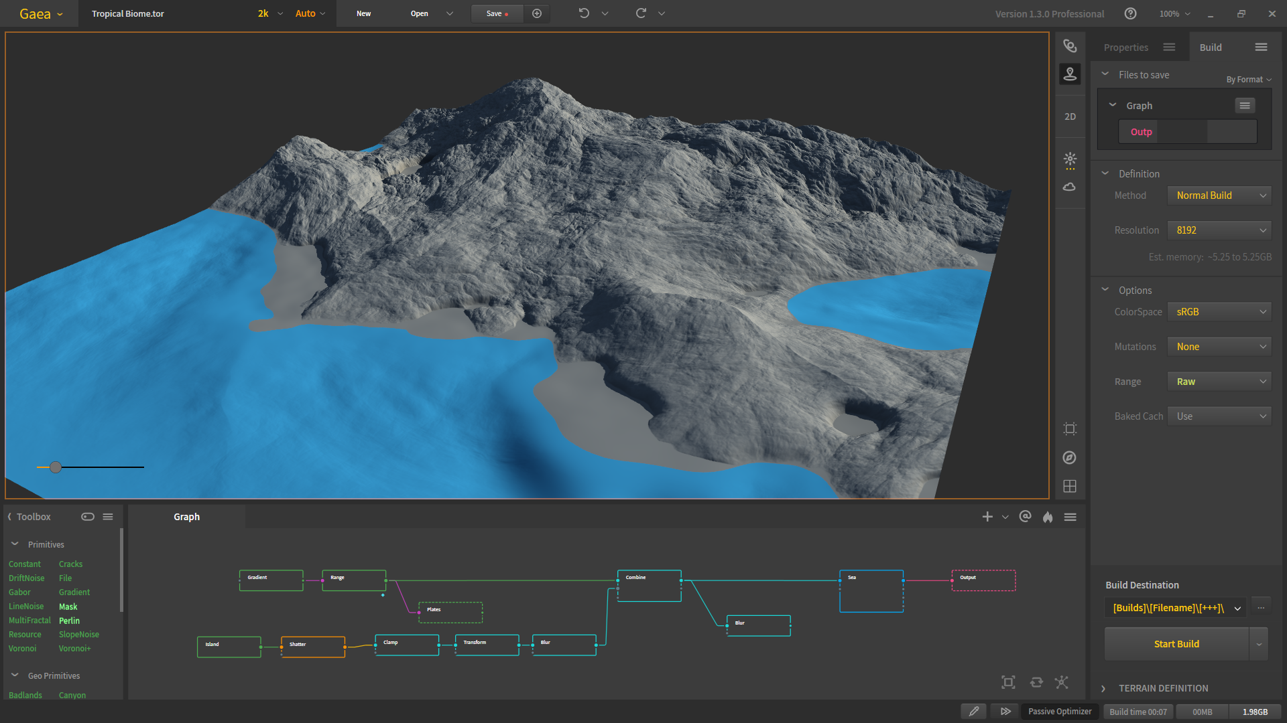Expand the TERRAIN DEFINITION section
The image size is (1287, 723).
[1163, 688]
